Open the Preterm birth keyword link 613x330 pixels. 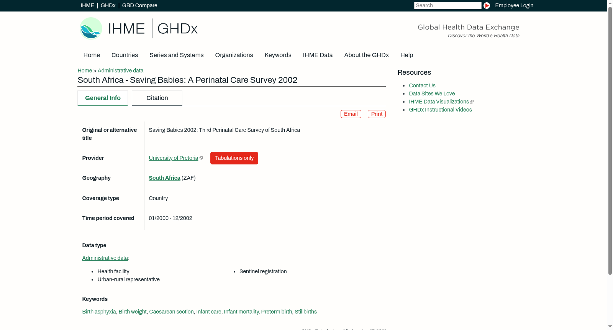click(277, 312)
